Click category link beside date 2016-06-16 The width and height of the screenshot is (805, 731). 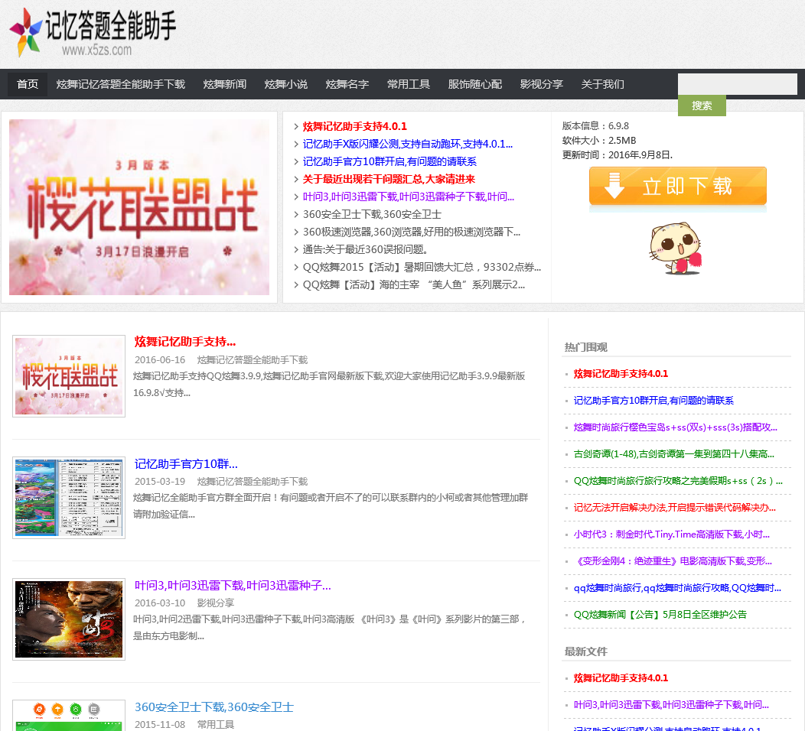(253, 359)
